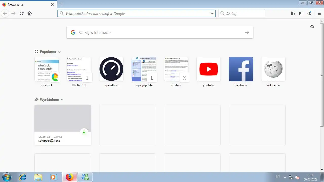
Task: Open the youtube top site tile
Action: (209, 72)
